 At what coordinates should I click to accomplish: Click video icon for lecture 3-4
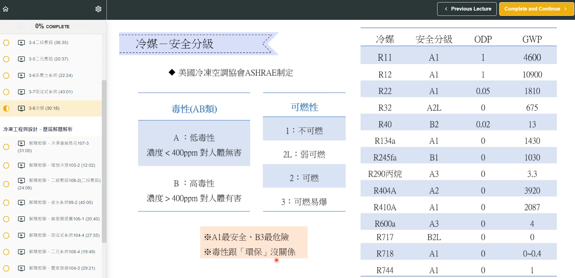tap(21, 42)
